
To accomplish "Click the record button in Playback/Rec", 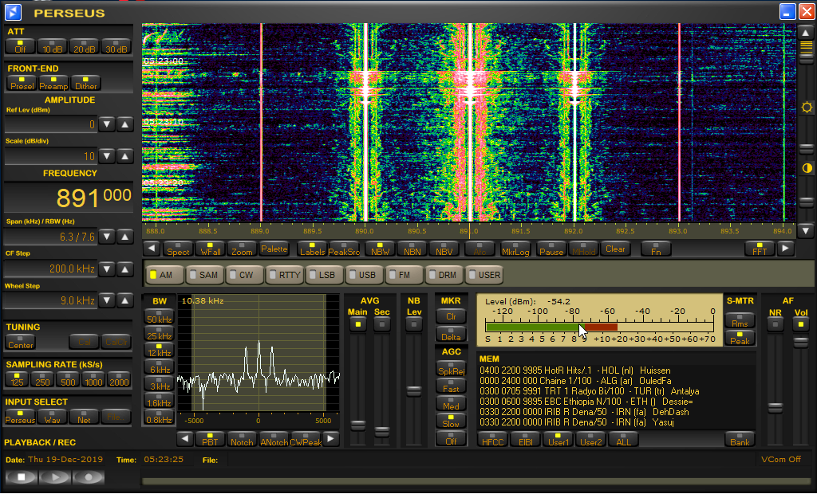I will pos(89,476).
